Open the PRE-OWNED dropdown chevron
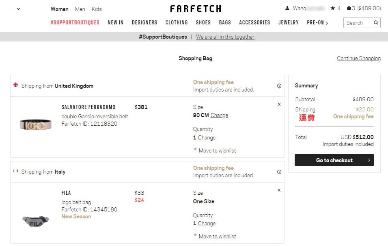The width and height of the screenshot is (388, 246). coord(328,23)
